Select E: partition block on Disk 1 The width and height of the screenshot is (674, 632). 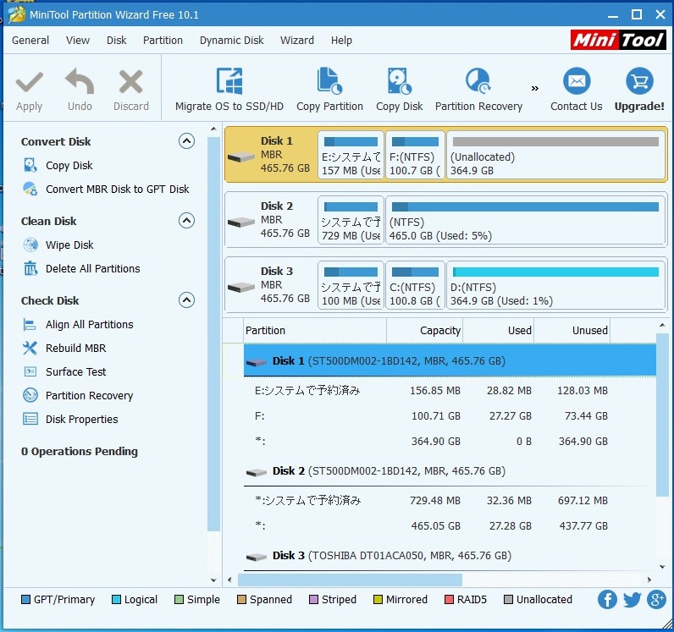click(351, 155)
